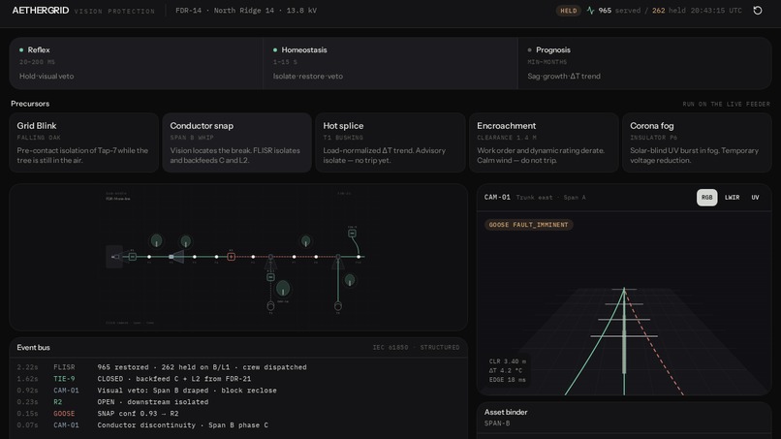781x439 pixels.
Task: Click the RUN ON THE LIVE FEEDER label
Action: click(726, 104)
